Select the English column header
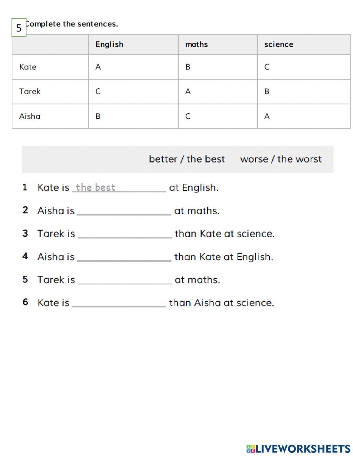 coord(109,45)
